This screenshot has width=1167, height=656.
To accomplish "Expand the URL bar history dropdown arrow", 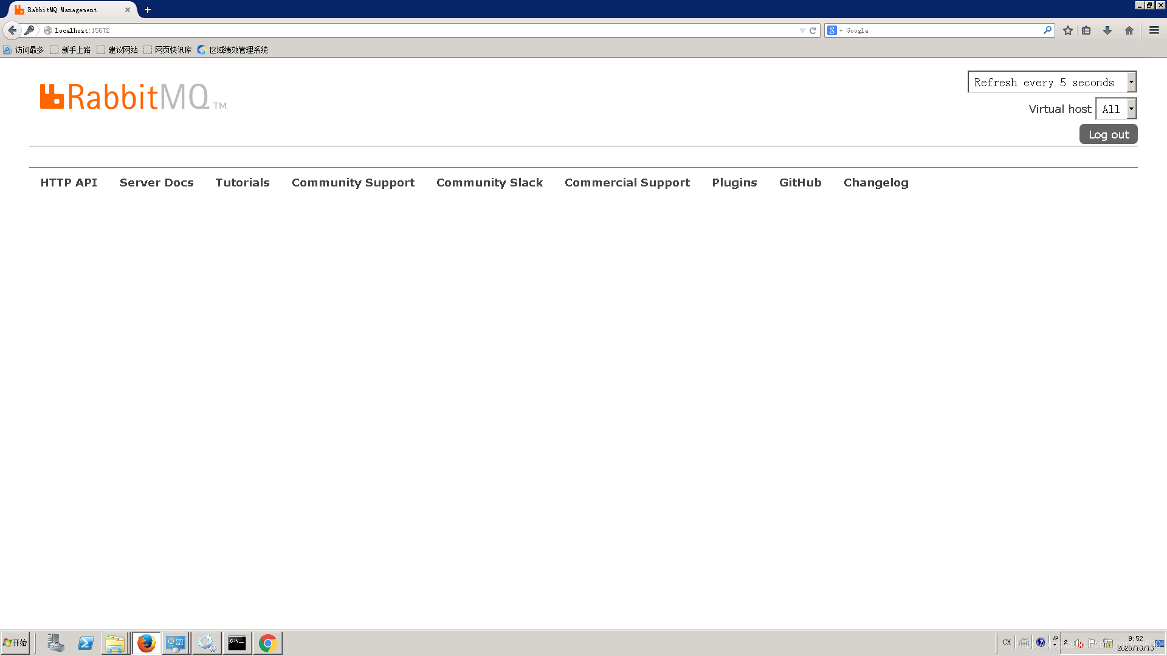I will pos(802,30).
